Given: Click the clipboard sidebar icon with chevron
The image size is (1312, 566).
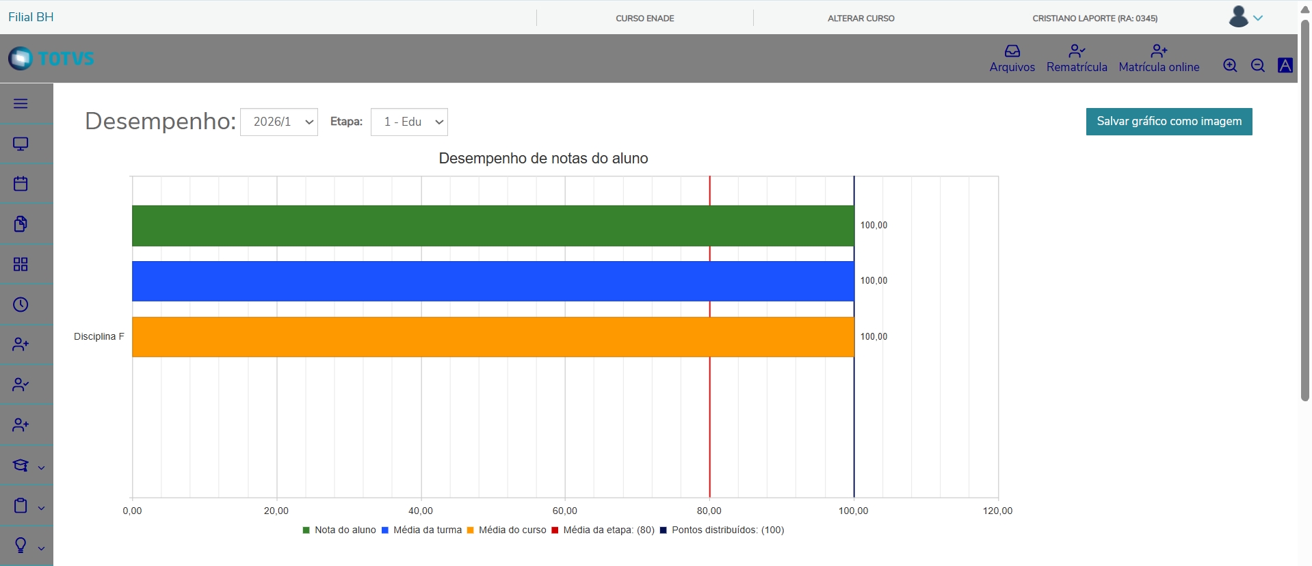Looking at the screenshot, I should click(21, 505).
